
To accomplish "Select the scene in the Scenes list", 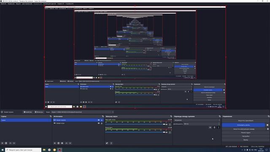I will coord(26,120).
